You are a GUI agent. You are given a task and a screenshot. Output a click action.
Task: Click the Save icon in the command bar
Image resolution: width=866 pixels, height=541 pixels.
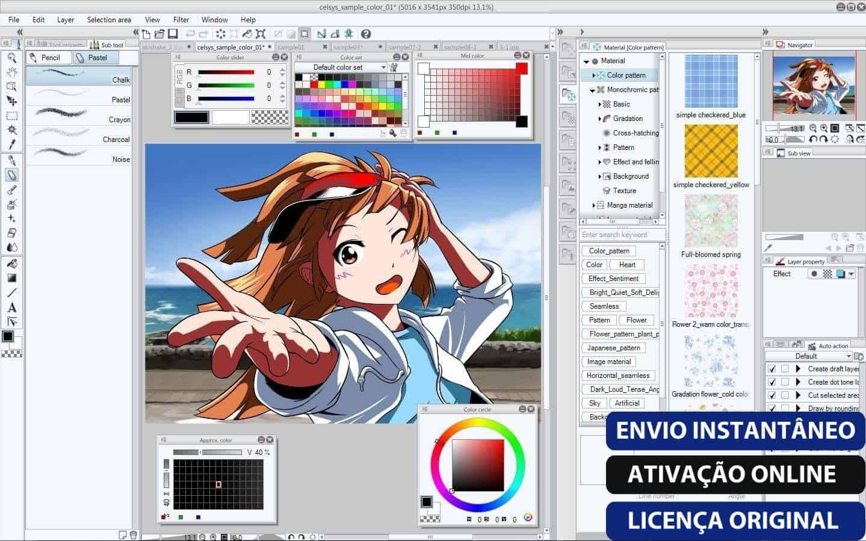click(173, 34)
